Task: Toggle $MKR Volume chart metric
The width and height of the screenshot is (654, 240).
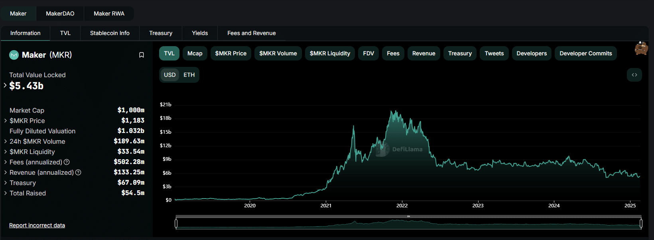Action: point(278,53)
